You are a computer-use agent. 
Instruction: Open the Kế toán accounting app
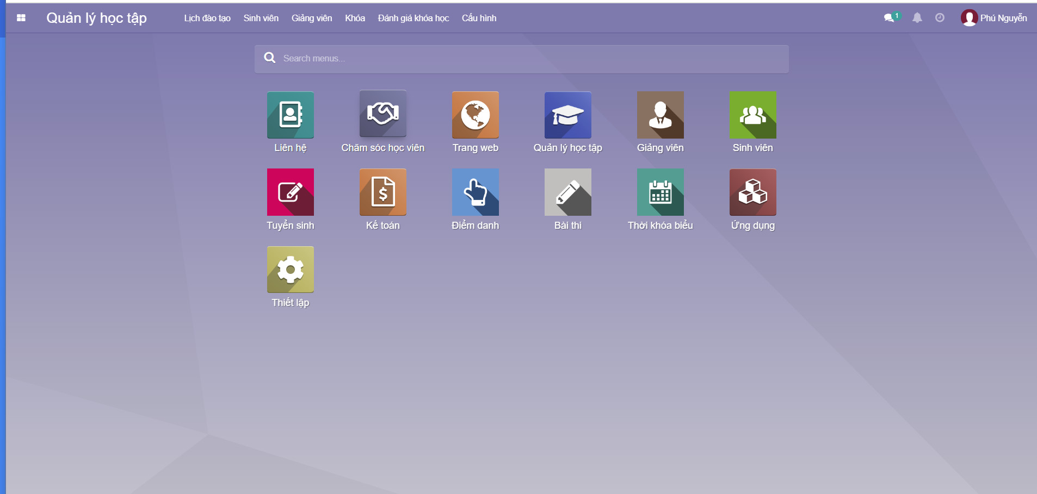[382, 192]
